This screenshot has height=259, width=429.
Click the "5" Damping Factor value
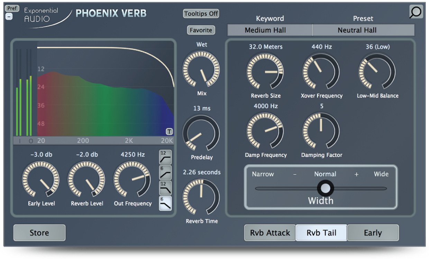(x=322, y=106)
